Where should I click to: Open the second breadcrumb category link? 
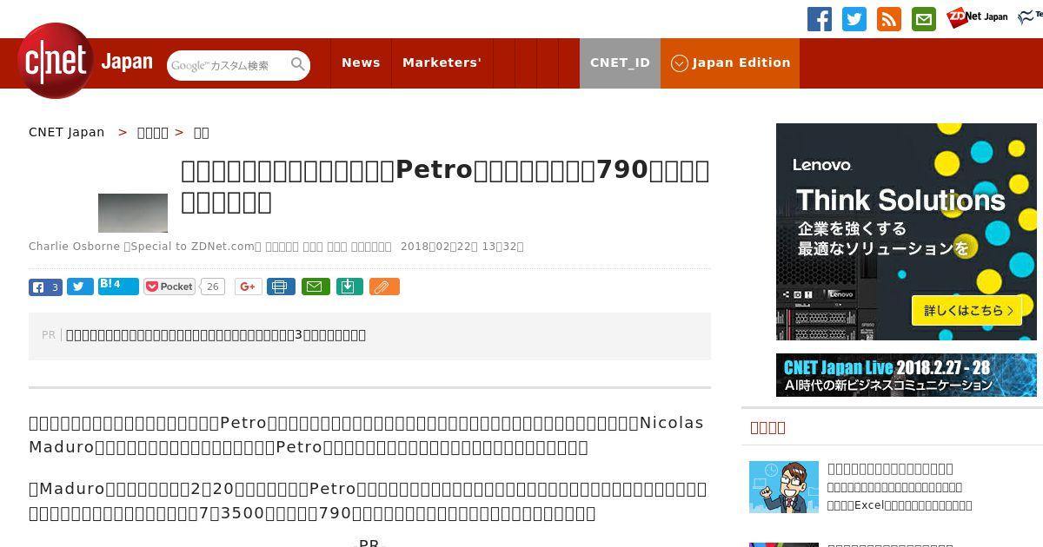pos(153,132)
